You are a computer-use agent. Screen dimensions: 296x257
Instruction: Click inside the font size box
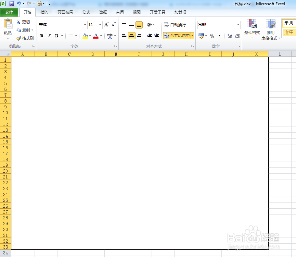pyautogui.click(x=93, y=25)
